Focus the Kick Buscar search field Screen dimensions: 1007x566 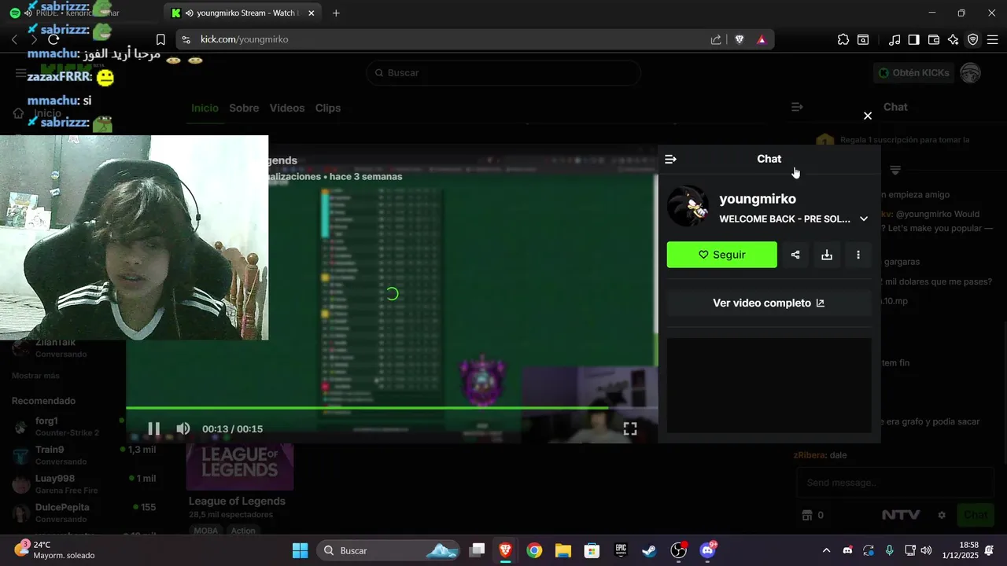click(503, 72)
